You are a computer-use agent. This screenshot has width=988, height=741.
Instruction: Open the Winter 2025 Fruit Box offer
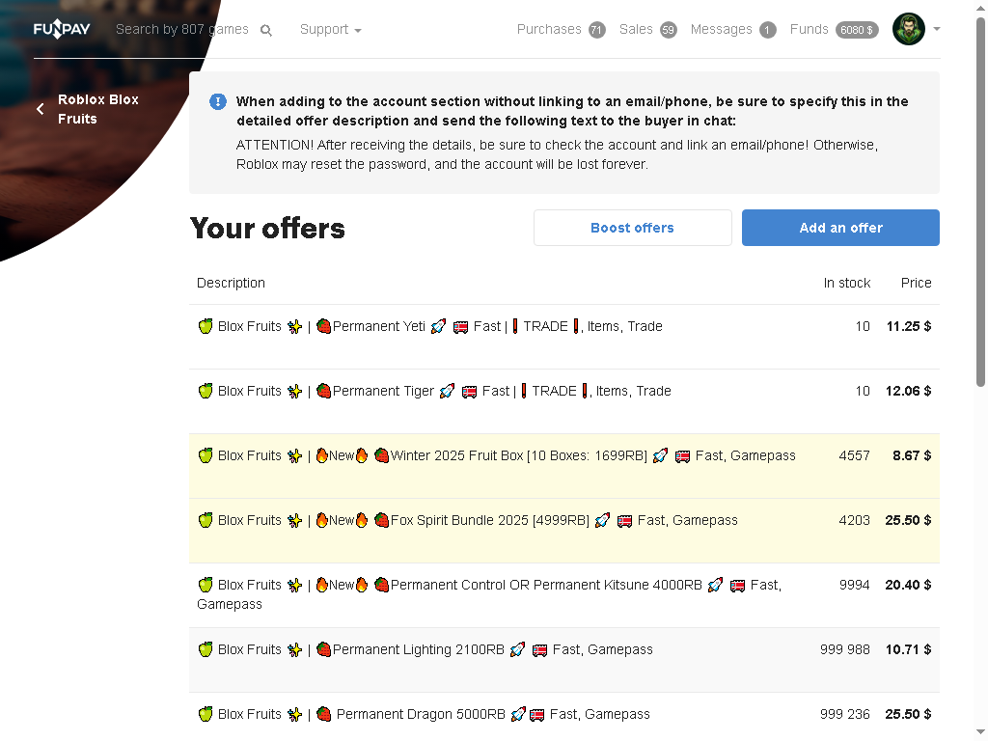[563, 466]
